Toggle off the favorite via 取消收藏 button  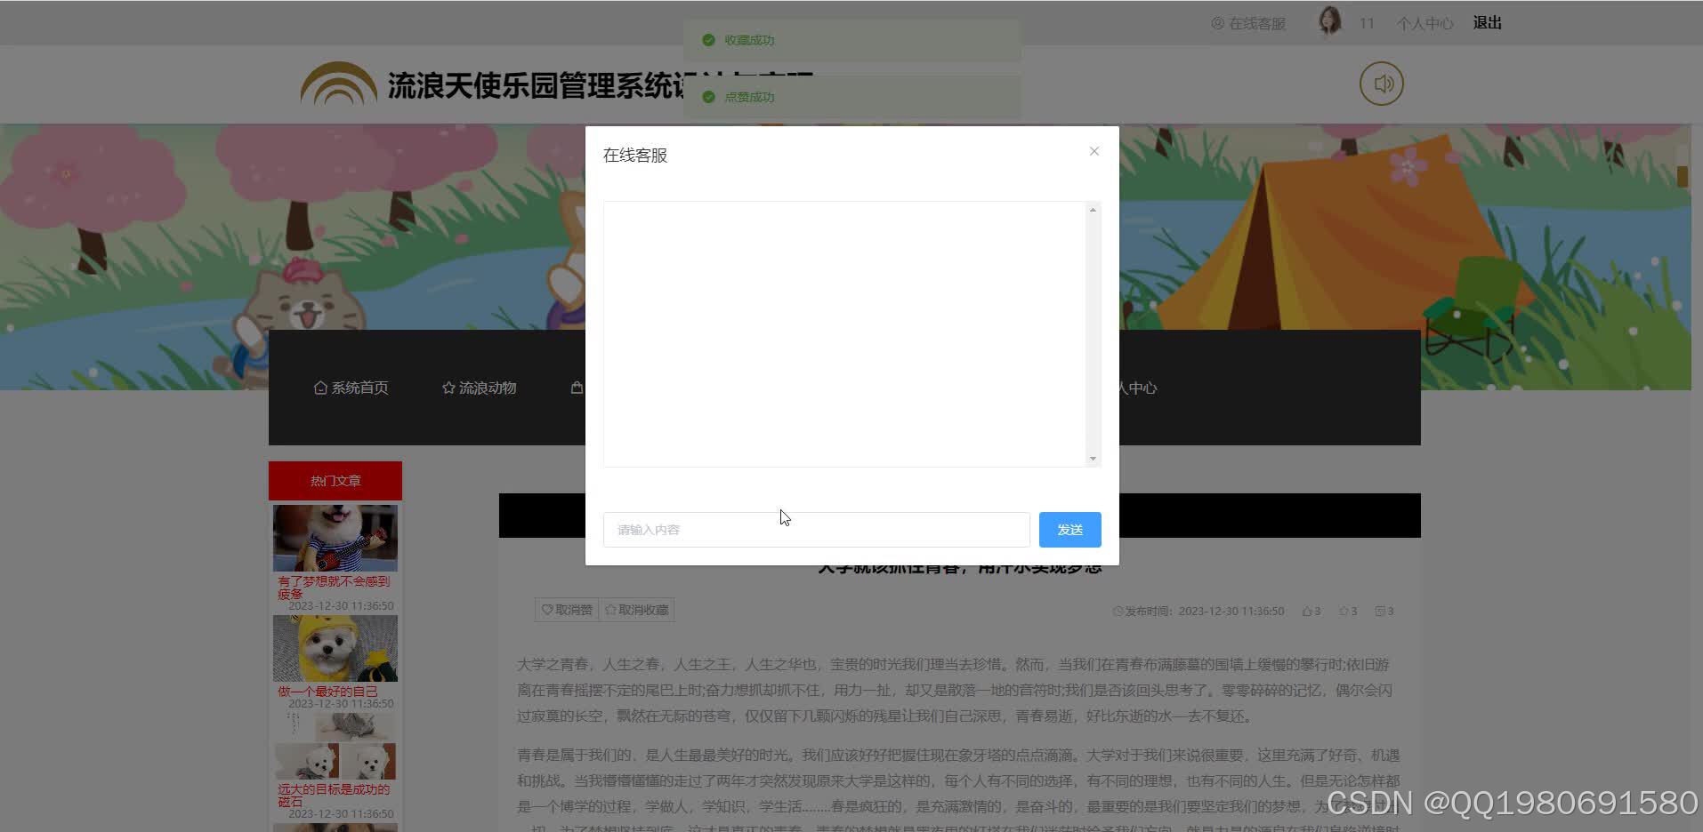(x=637, y=609)
